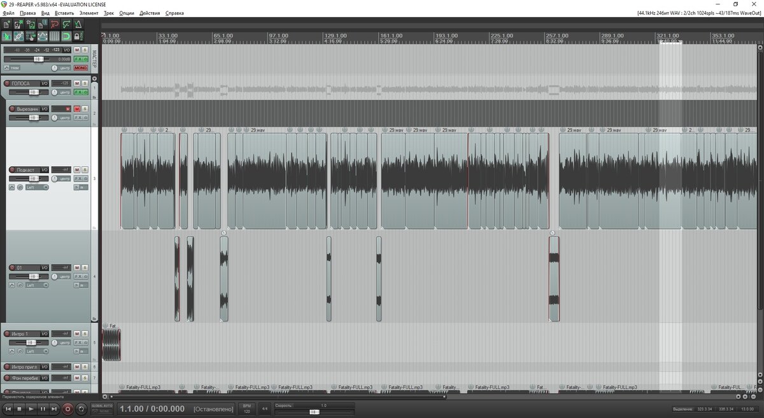Open input Left dropdown on Подкаст track
Screen dimensions: 764x418
click(37, 188)
